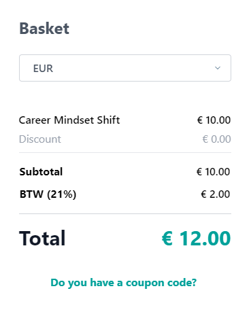
Task: Click the Career Mindset Shift item name
Action: pyautogui.click(x=69, y=120)
